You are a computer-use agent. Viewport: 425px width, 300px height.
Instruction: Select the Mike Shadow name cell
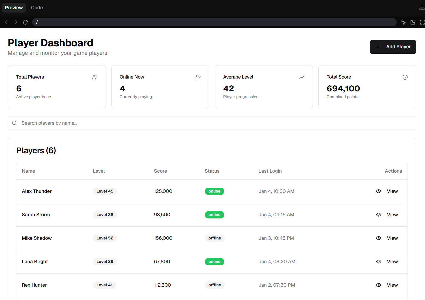37,238
